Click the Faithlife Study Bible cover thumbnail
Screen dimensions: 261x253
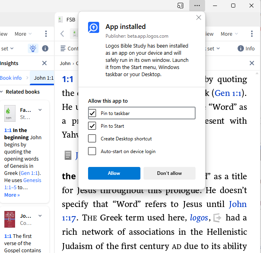coord(10,113)
